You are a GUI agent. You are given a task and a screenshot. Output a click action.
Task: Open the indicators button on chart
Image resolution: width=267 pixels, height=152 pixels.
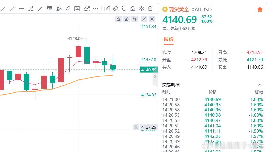pos(119,19)
